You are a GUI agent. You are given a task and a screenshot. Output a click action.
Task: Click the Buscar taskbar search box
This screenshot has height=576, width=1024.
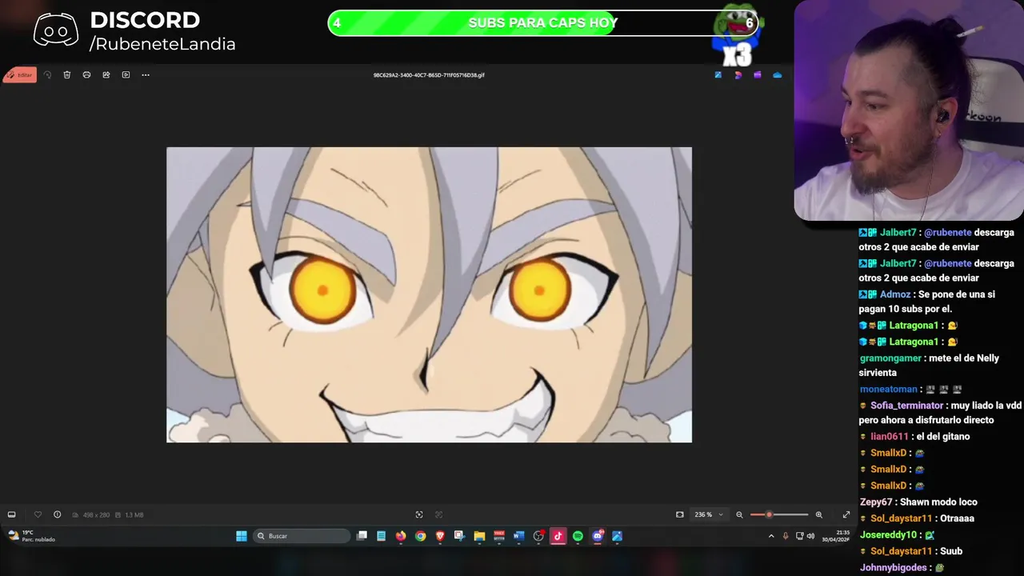[x=302, y=536]
